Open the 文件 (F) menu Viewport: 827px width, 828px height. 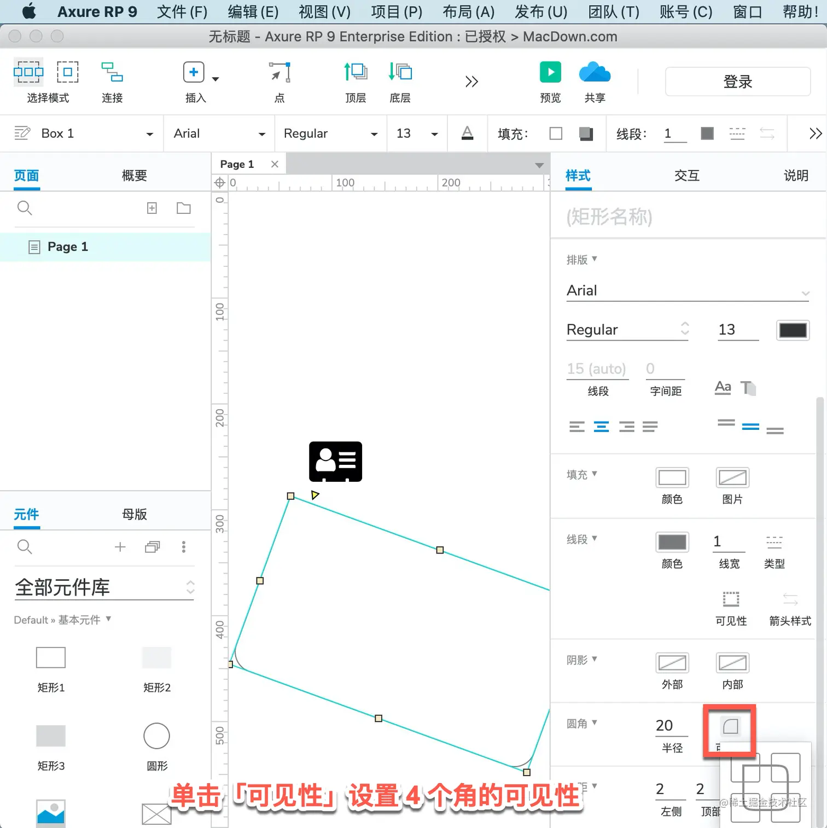pos(182,11)
